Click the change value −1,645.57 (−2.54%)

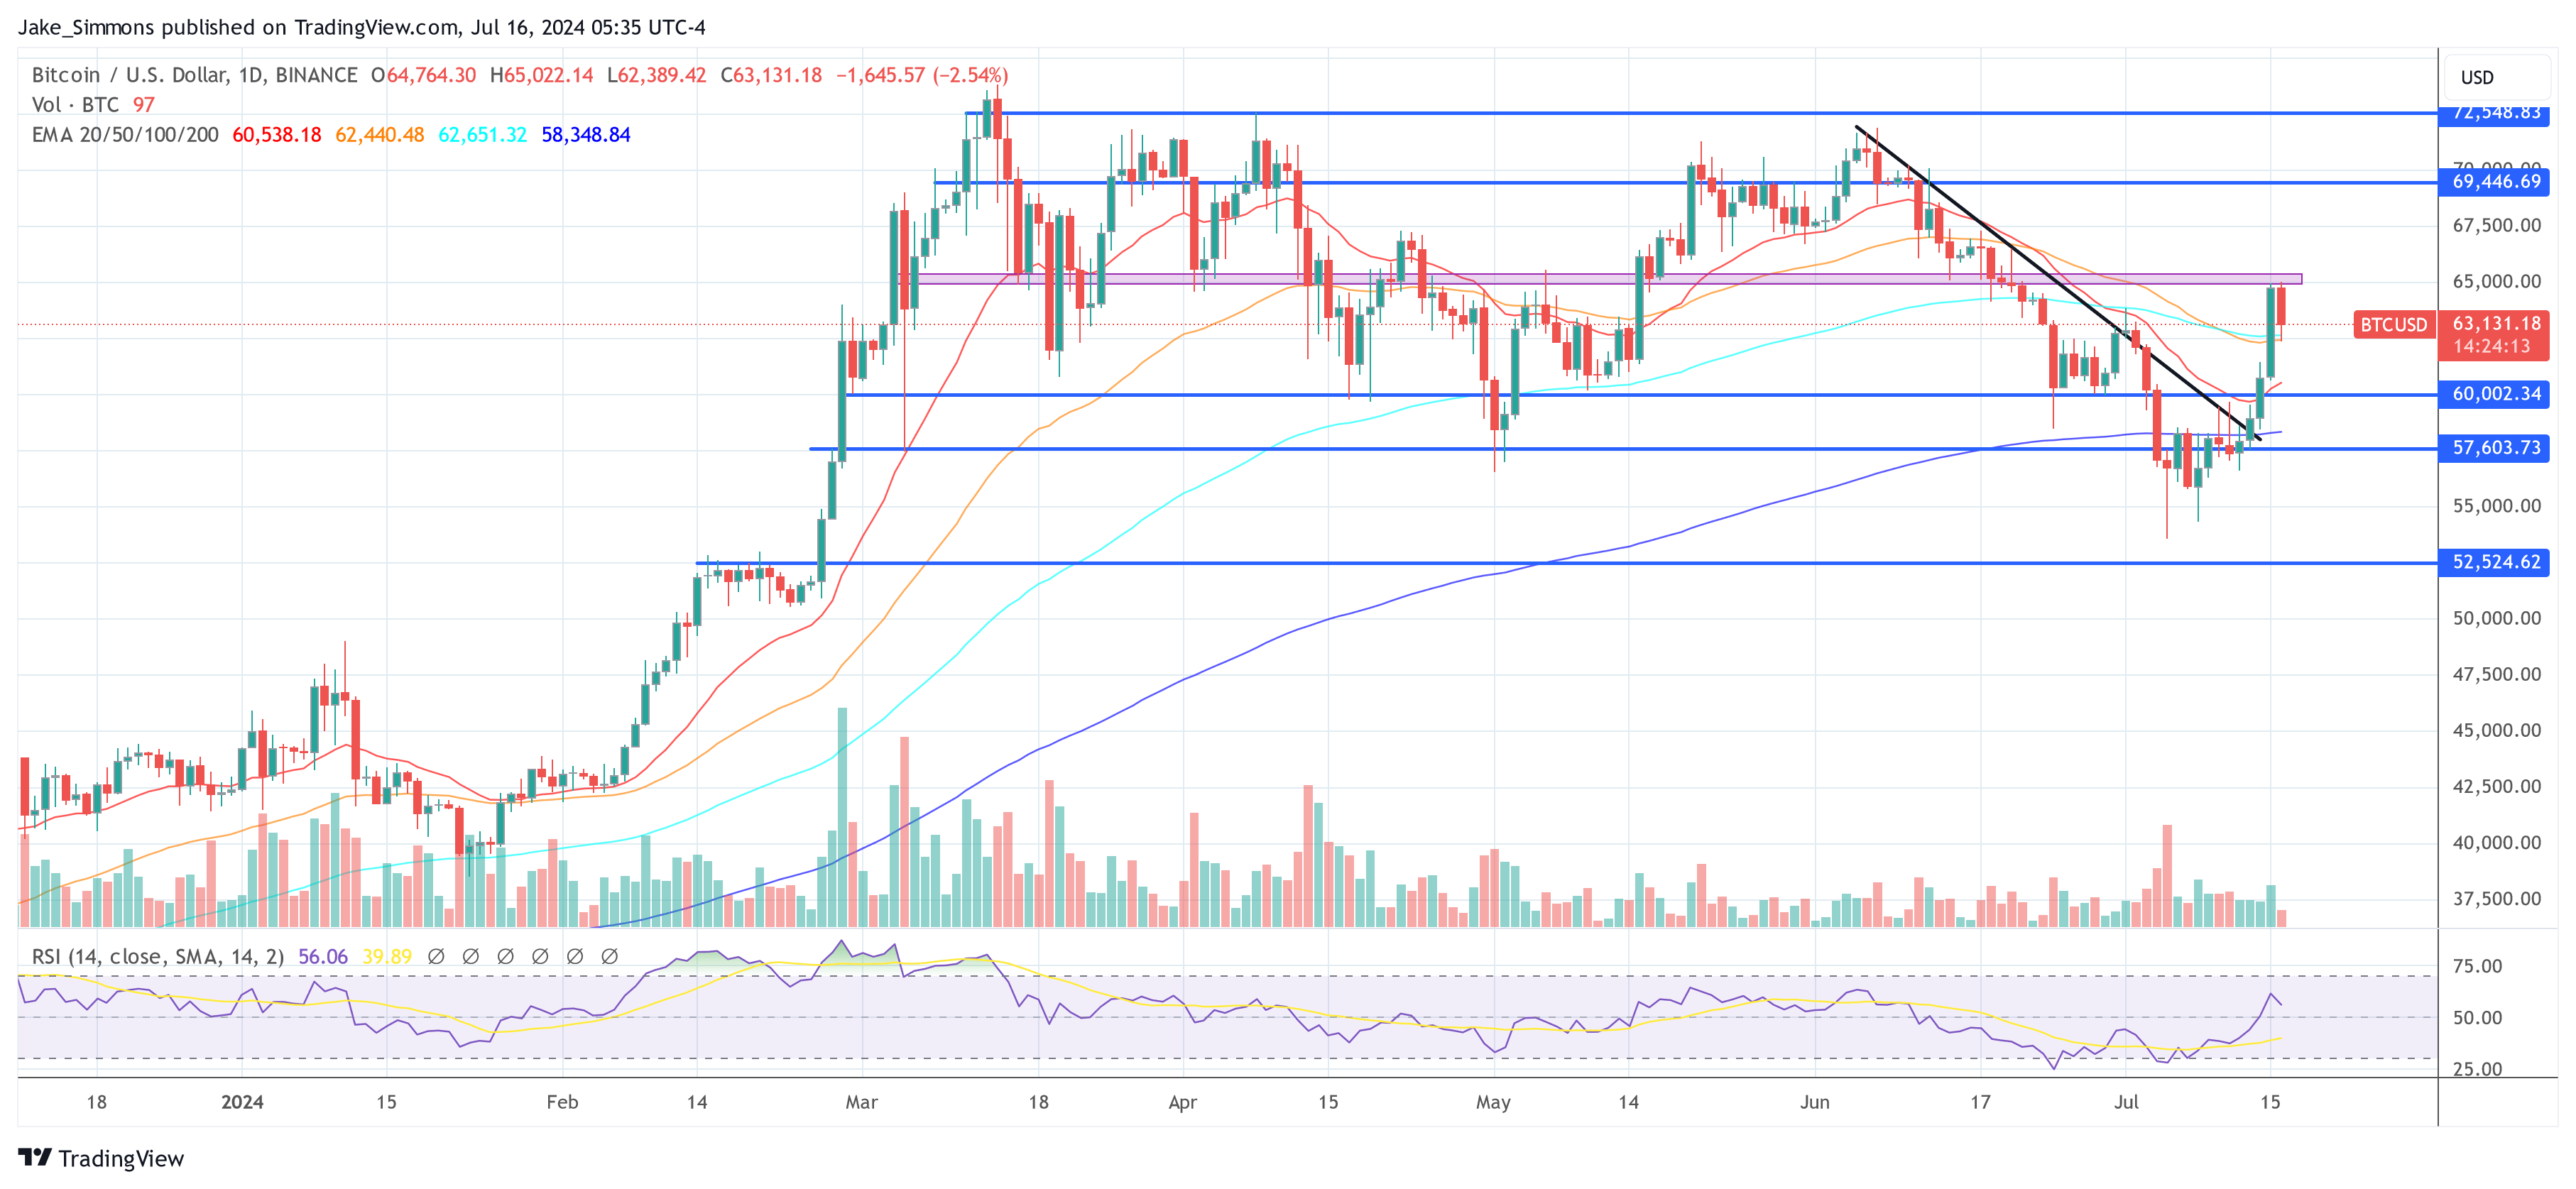[922, 75]
